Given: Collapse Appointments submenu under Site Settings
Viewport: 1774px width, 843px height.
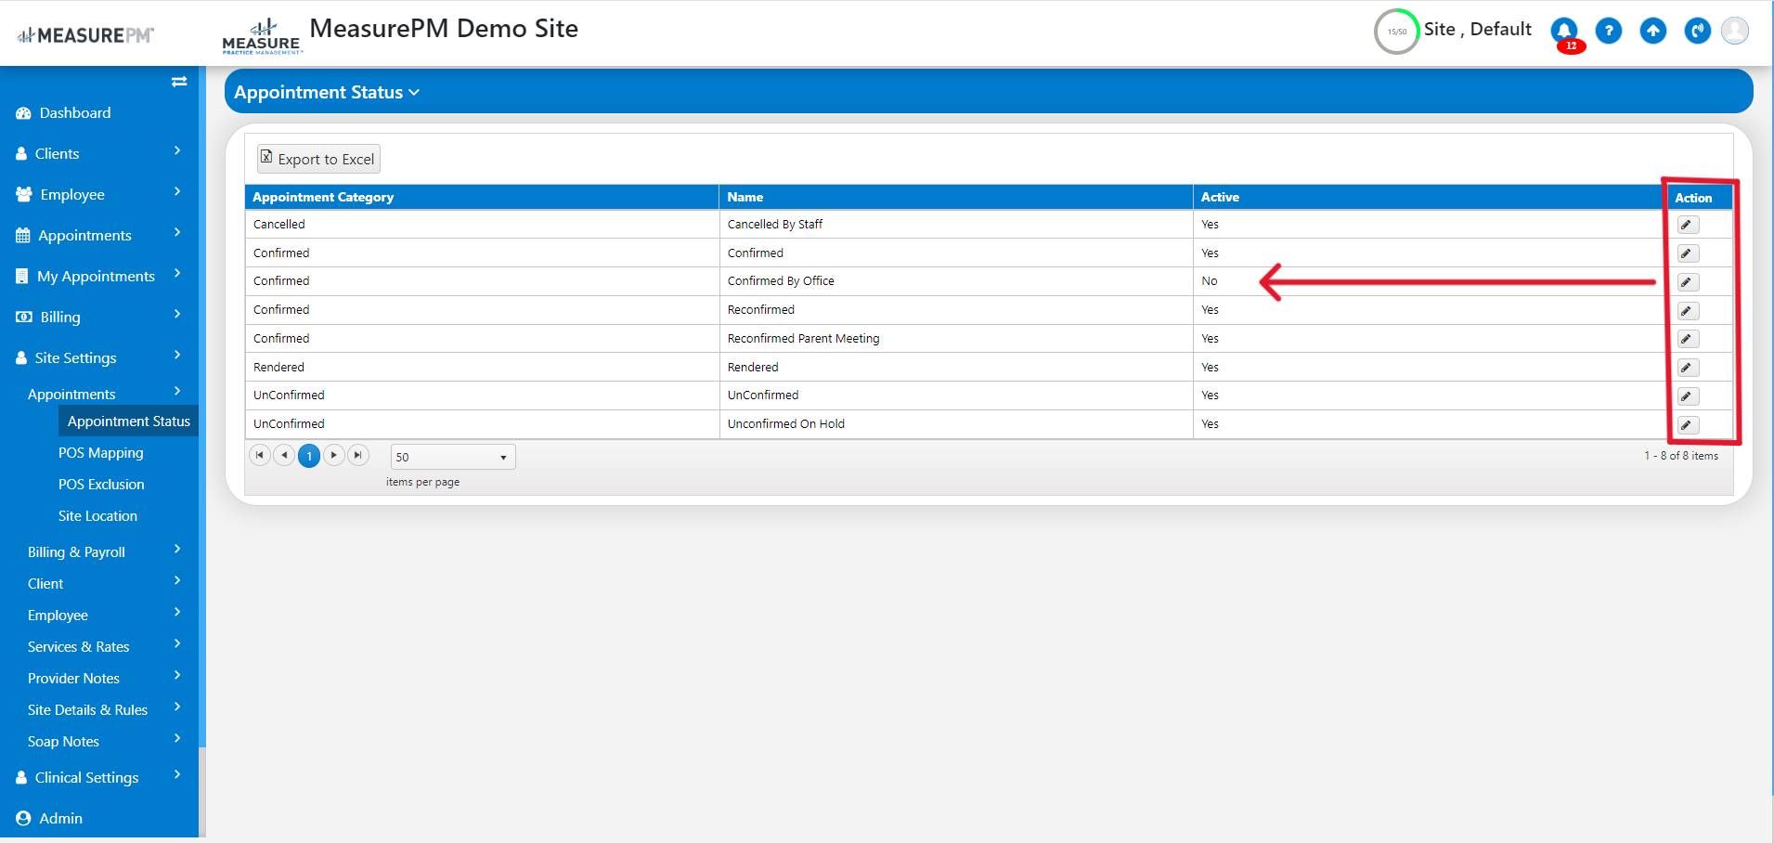Looking at the screenshot, I should (99, 394).
